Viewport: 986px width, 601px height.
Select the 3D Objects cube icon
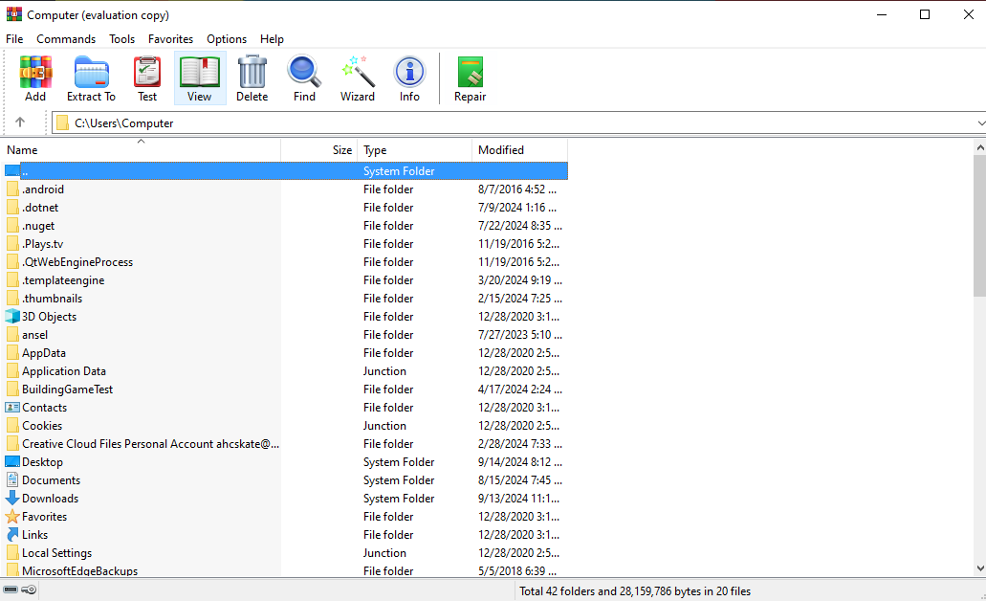11,316
